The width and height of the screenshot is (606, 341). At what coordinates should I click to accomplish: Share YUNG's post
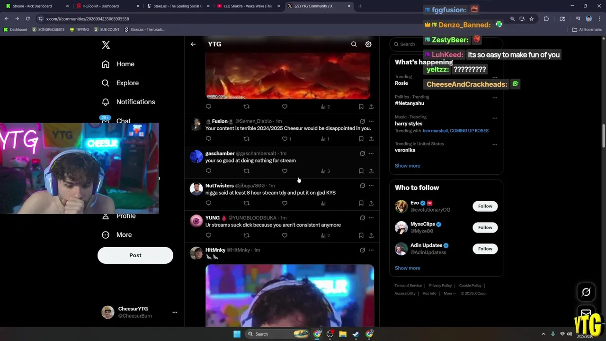(371, 235)
